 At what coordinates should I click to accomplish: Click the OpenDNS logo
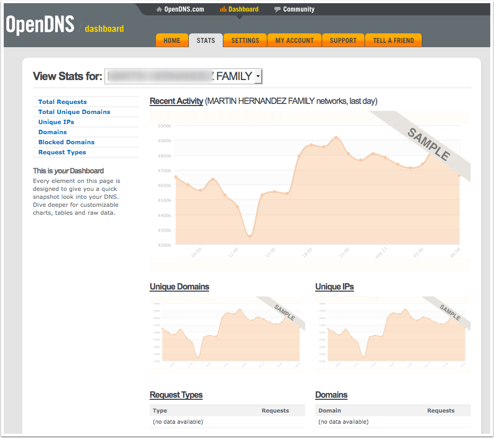[x=40, y=25]
